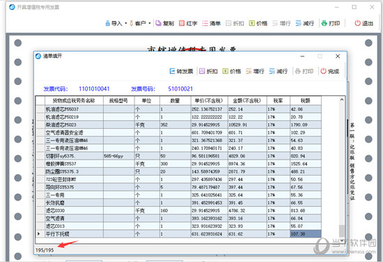
Task: Click the unit price cell 631.623931624
Action: [x=209, y=234]
